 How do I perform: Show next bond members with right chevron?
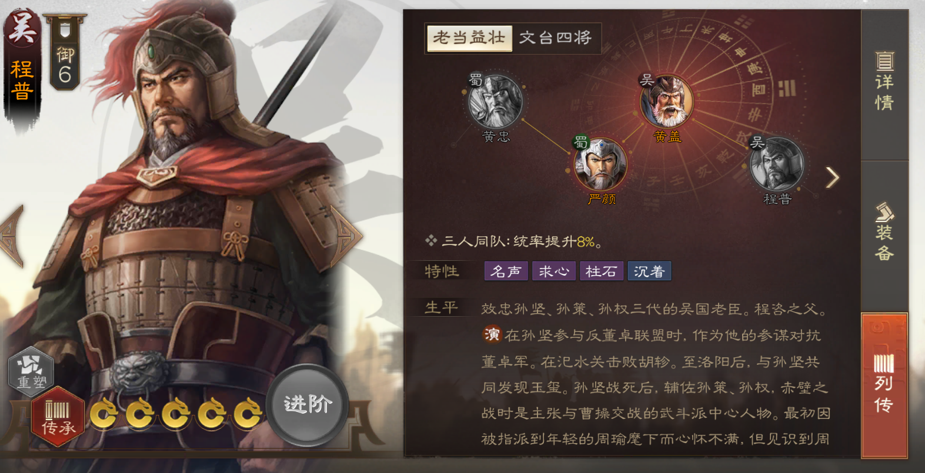tap(832, 177)
